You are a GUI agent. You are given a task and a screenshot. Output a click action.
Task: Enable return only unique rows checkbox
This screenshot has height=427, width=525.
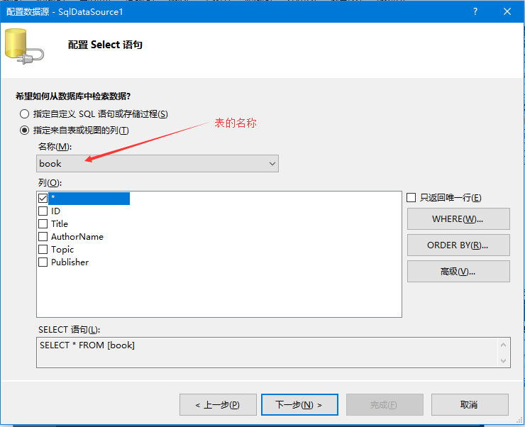pyautogui.click(x=411, y=198)
